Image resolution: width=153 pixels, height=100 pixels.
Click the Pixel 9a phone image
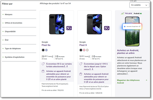[x=57, y=24]
